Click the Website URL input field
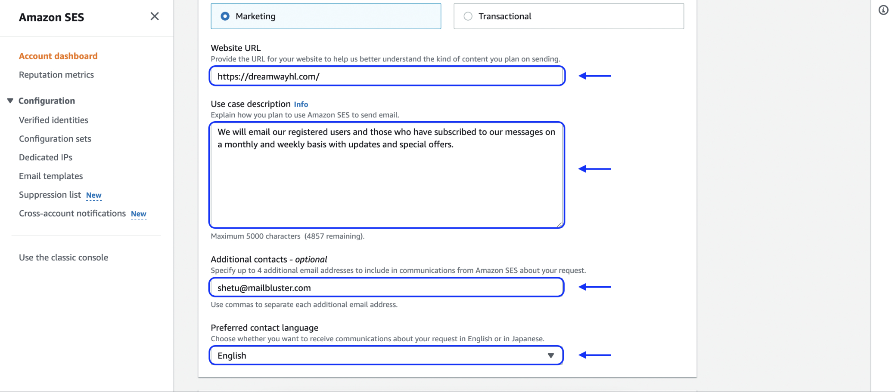 [386, 77]
